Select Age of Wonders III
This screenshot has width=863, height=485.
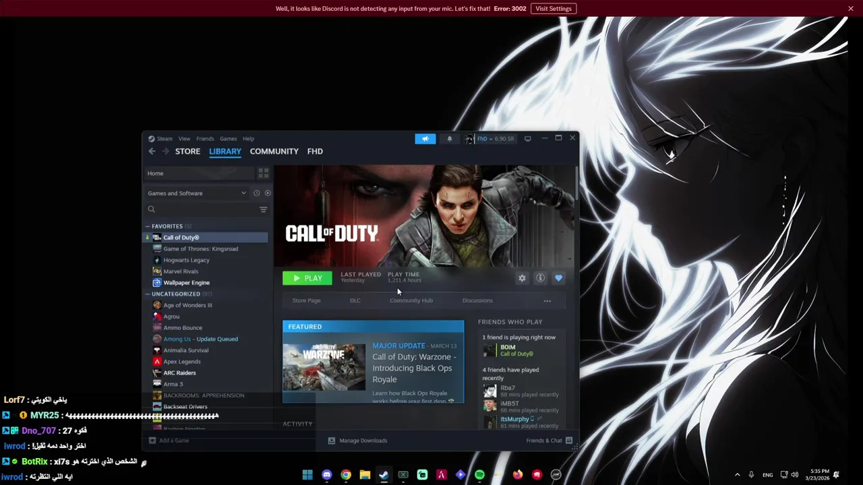(x=187, y=305)
